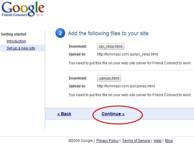Visit the Blog link in footer

point(169,141)
